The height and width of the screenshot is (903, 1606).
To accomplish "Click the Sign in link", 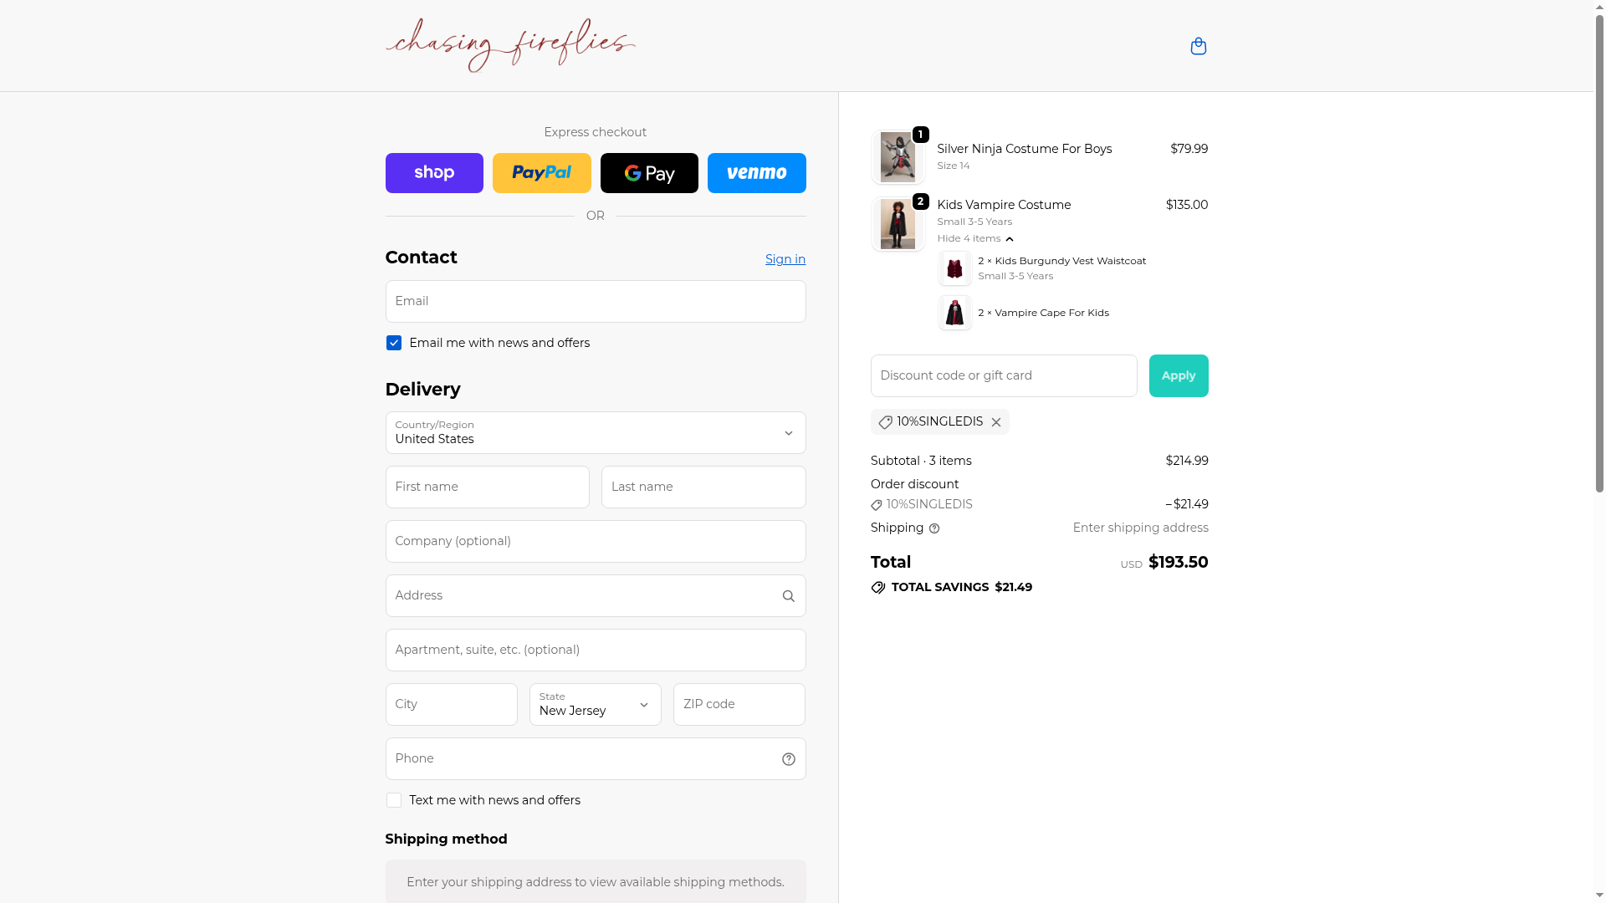I will pyautogui.click(x=785, y=259).
